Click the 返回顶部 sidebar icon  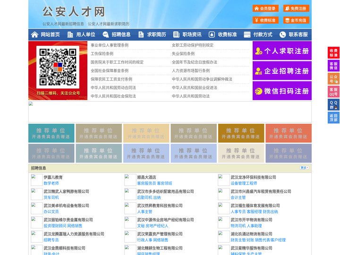click(x=333, y=118)
